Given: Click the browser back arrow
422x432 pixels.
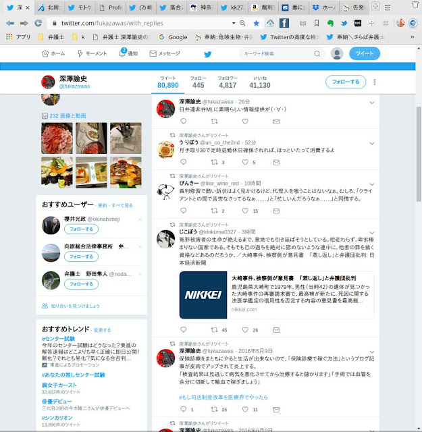Looking at the screenshot, I should coord(10,24).
